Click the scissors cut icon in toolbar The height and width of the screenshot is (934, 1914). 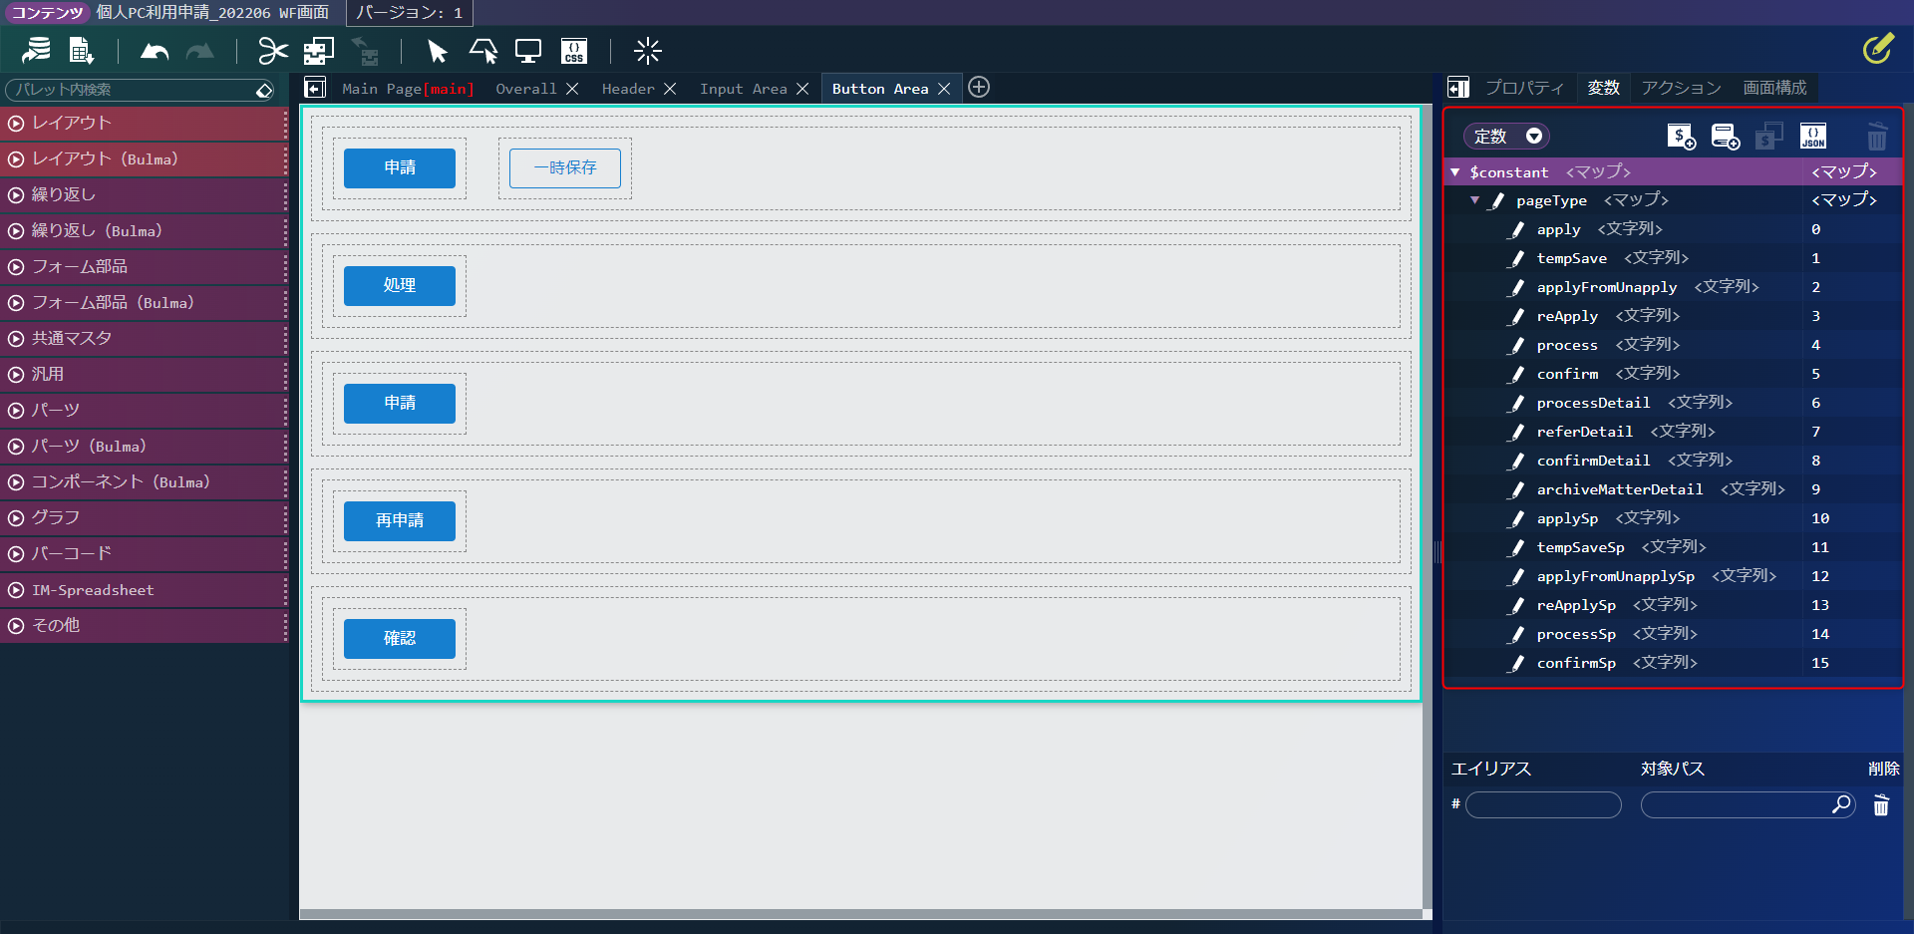click(x=272, y=51)
